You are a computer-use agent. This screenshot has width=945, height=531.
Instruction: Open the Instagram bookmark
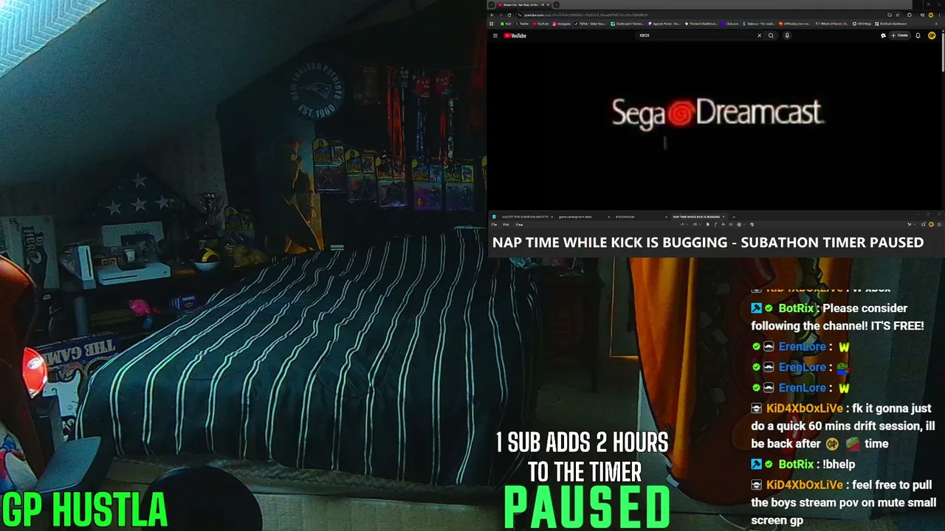click(x=563, y=24)
